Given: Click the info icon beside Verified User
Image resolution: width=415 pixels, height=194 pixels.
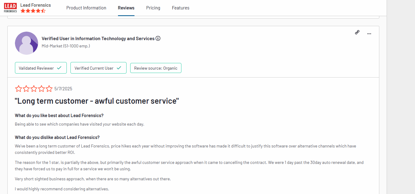Looking at the screenshot, I should click(158, 38).
